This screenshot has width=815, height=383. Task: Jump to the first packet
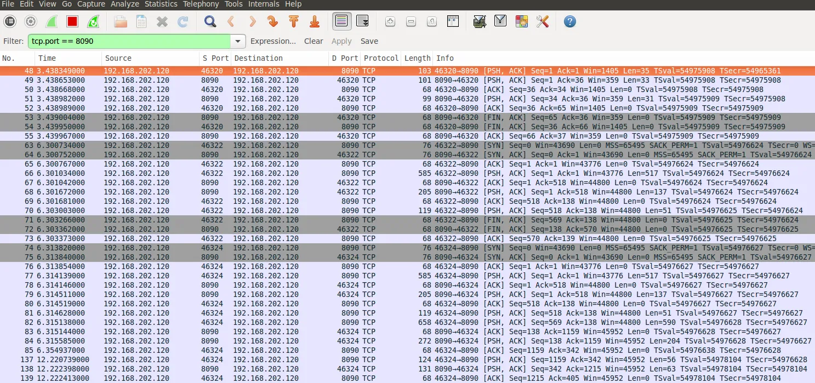point(293,22)
